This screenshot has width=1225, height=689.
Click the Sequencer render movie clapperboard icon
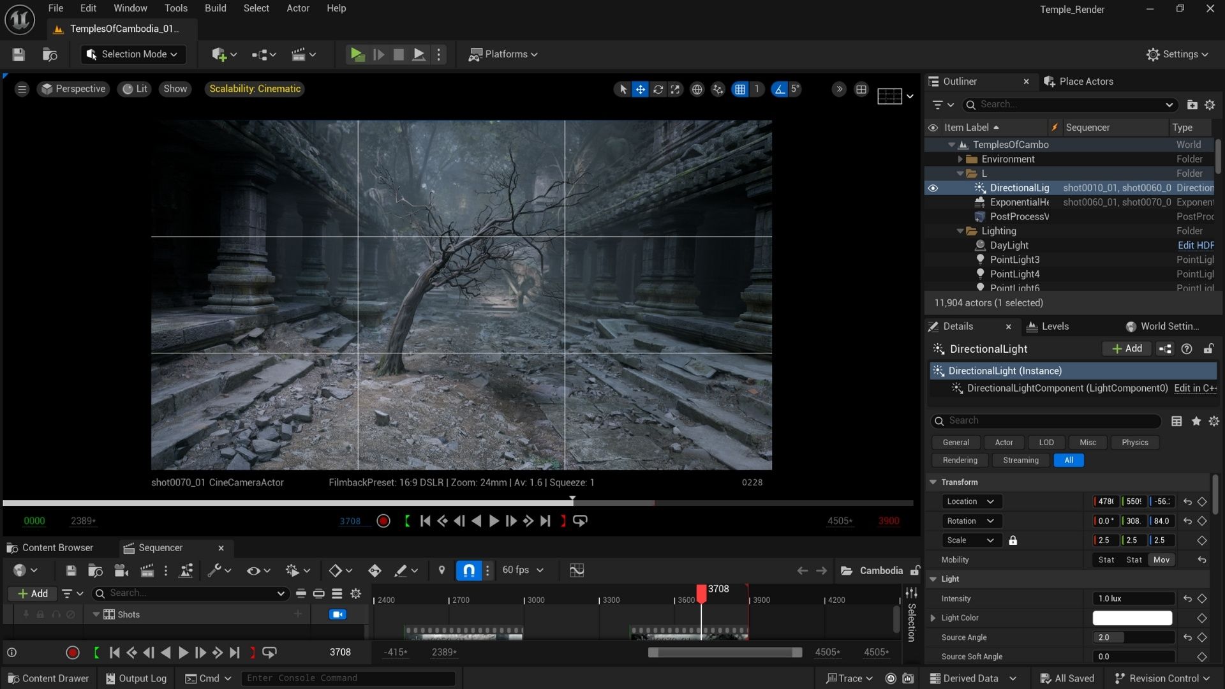click(x=147, y=571)
